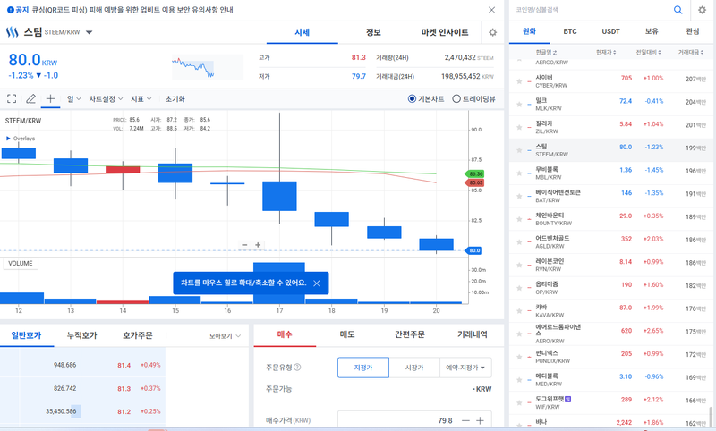Dismiss the mouse wheel zoom tooltip

point(317,283)
